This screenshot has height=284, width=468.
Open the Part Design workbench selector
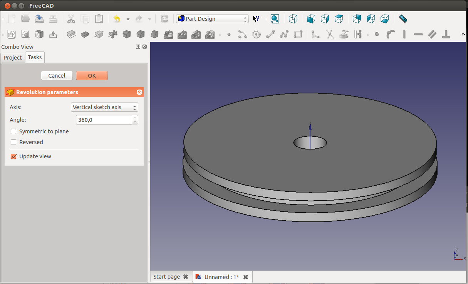212,19
